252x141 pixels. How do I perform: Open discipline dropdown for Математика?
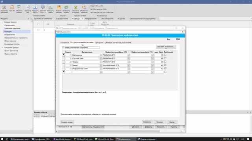pyautogui.click(x=101, y=55)
